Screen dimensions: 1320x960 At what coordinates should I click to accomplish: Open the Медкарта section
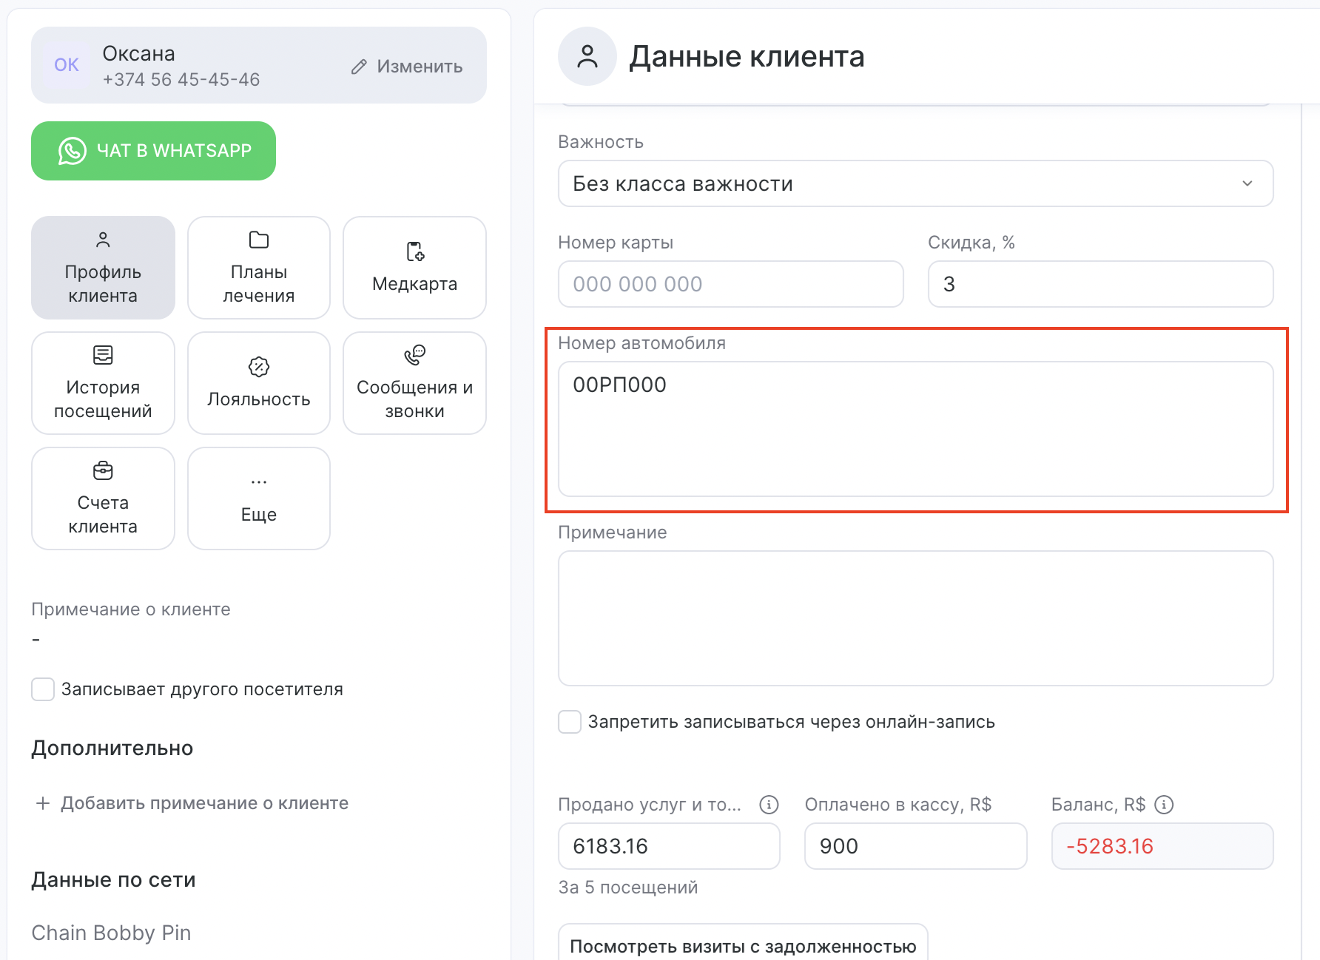click(414, 268)
